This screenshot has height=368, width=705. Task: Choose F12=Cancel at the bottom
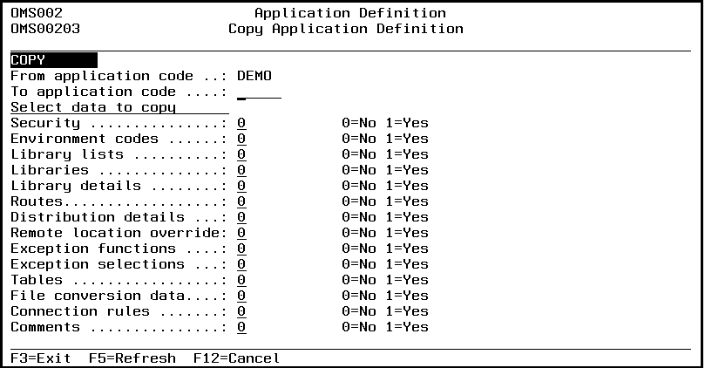click(x=237, y=358)
